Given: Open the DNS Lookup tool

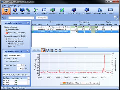Looking at the screenshot, I should tap(44, 11).
